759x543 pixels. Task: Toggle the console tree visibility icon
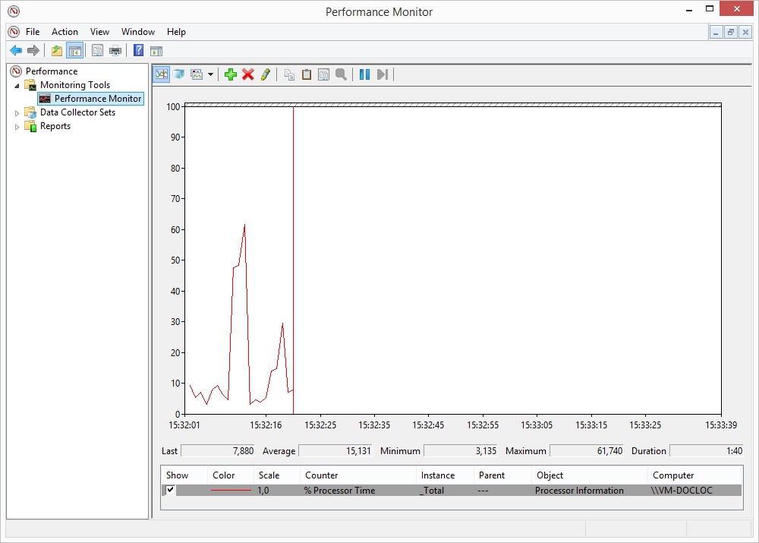74,50
